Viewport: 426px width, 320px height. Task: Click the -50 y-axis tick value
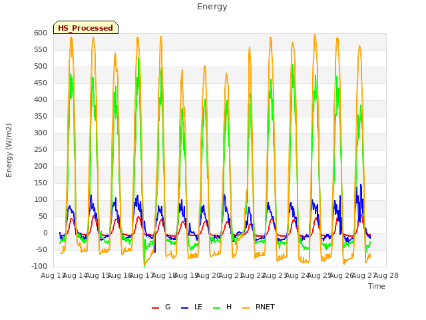(x=41, y=249)
